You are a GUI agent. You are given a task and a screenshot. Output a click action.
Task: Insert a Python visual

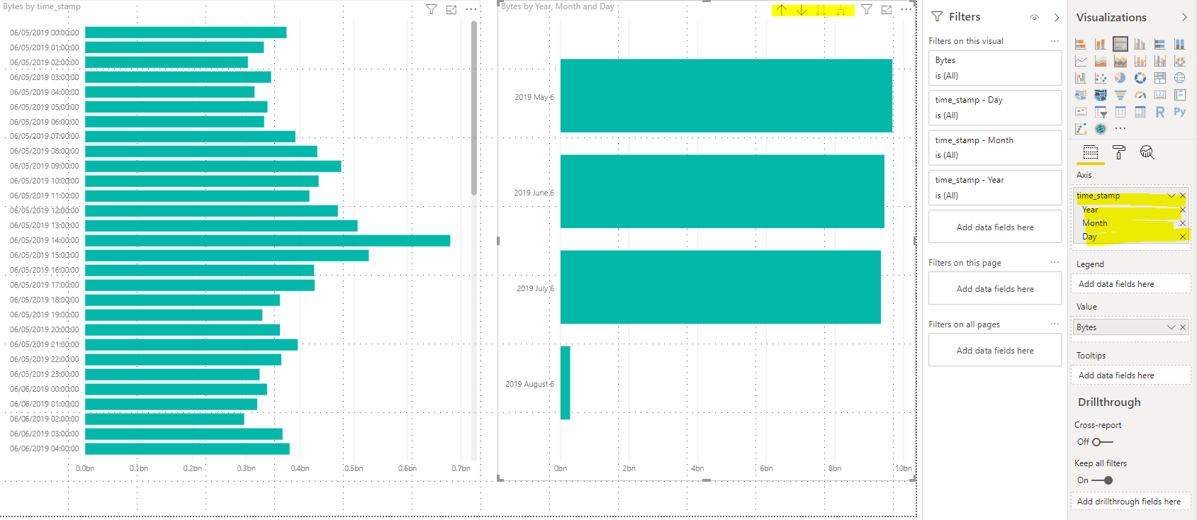click(x=1179, y=112)
